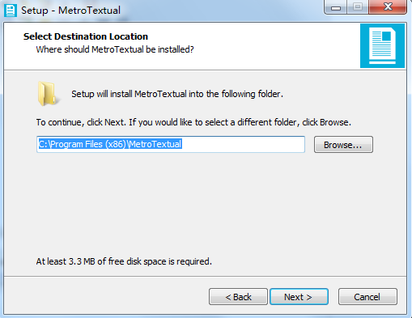The image size is (412, 318).
Task: Click the 'Setup - MetroTextual' window title
Action: (70, 11)
